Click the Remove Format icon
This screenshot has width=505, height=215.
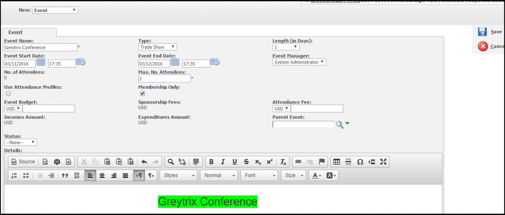point(283,162)
